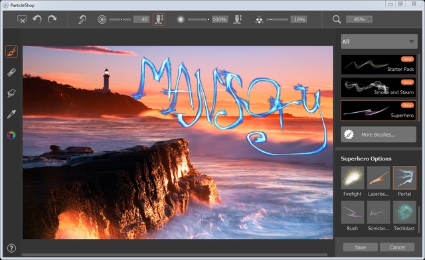Click the horizontal scrollbar below canvas
Screen dimensions: 425x260
click(175, 255)
